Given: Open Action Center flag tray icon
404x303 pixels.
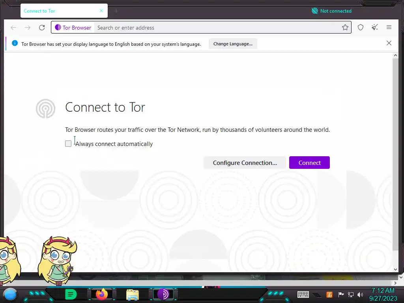Looking at the screenshot, I should 341,294.
